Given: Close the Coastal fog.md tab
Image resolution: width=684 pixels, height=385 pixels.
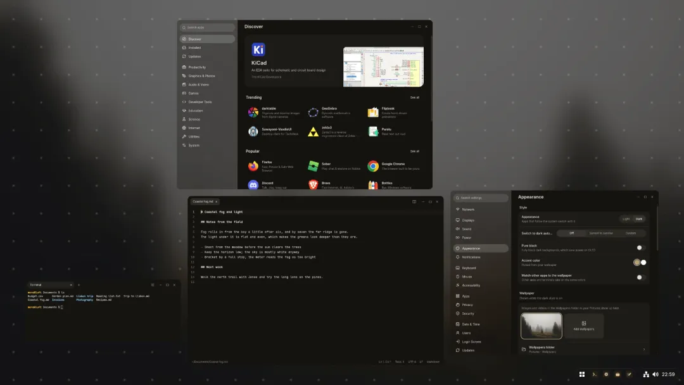Looking at the screenshot, I should 217,202.
